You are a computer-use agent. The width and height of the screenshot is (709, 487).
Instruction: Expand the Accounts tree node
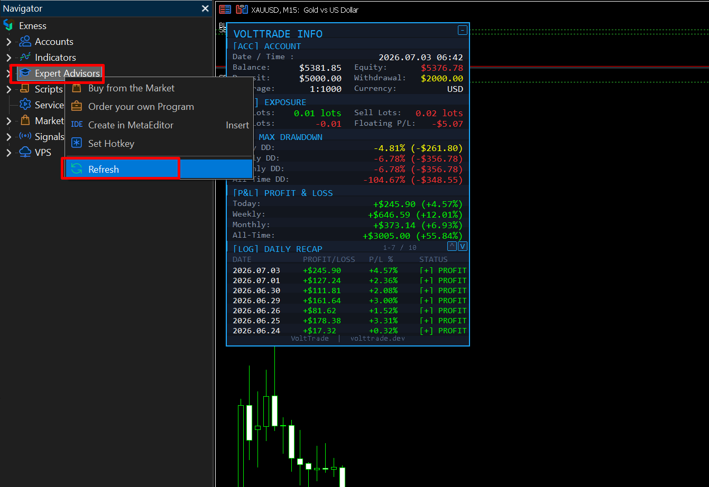coord(8,42)
